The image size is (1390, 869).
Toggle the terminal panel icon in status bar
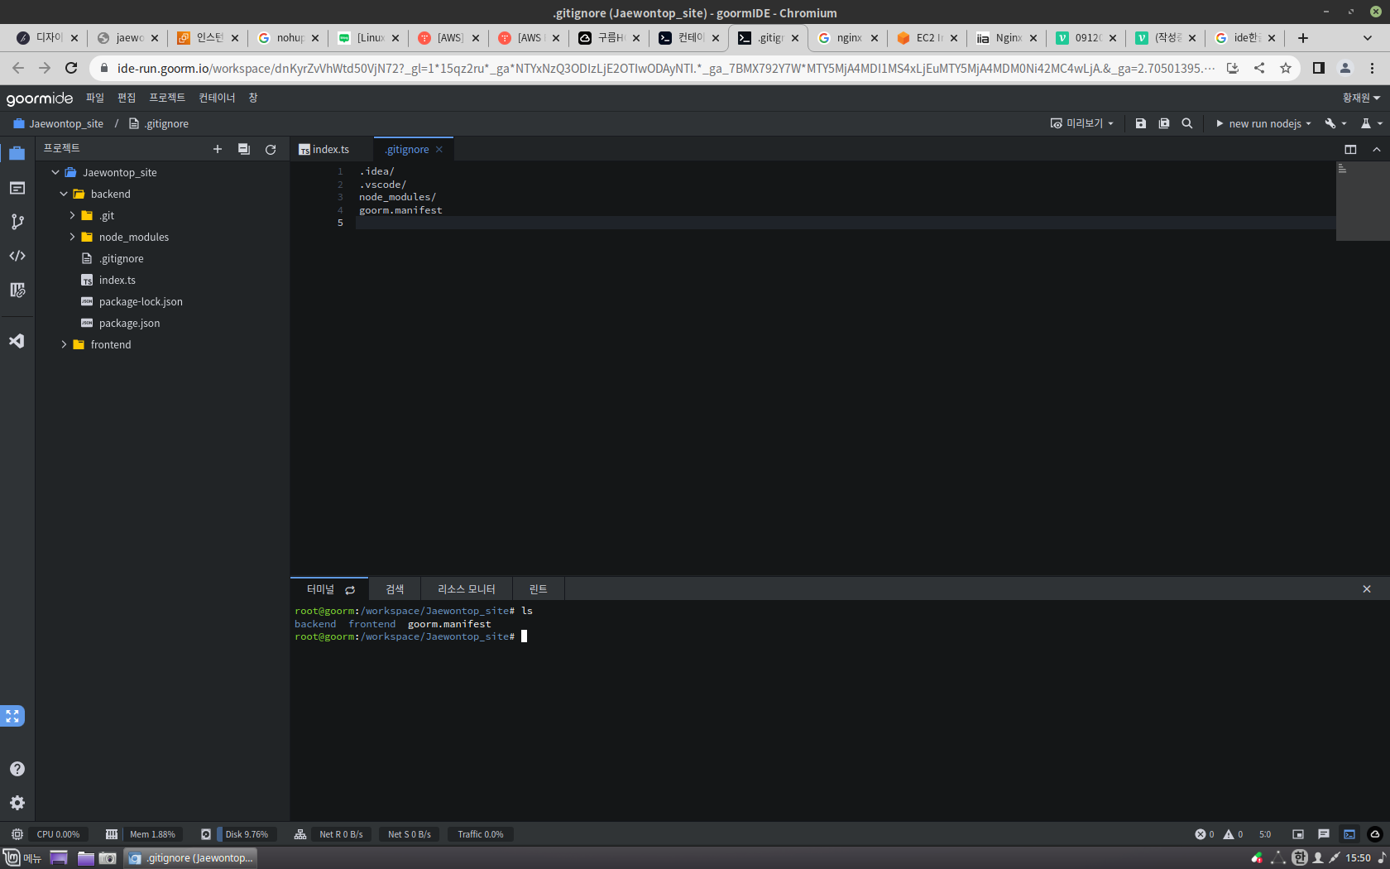(1349, 834)
